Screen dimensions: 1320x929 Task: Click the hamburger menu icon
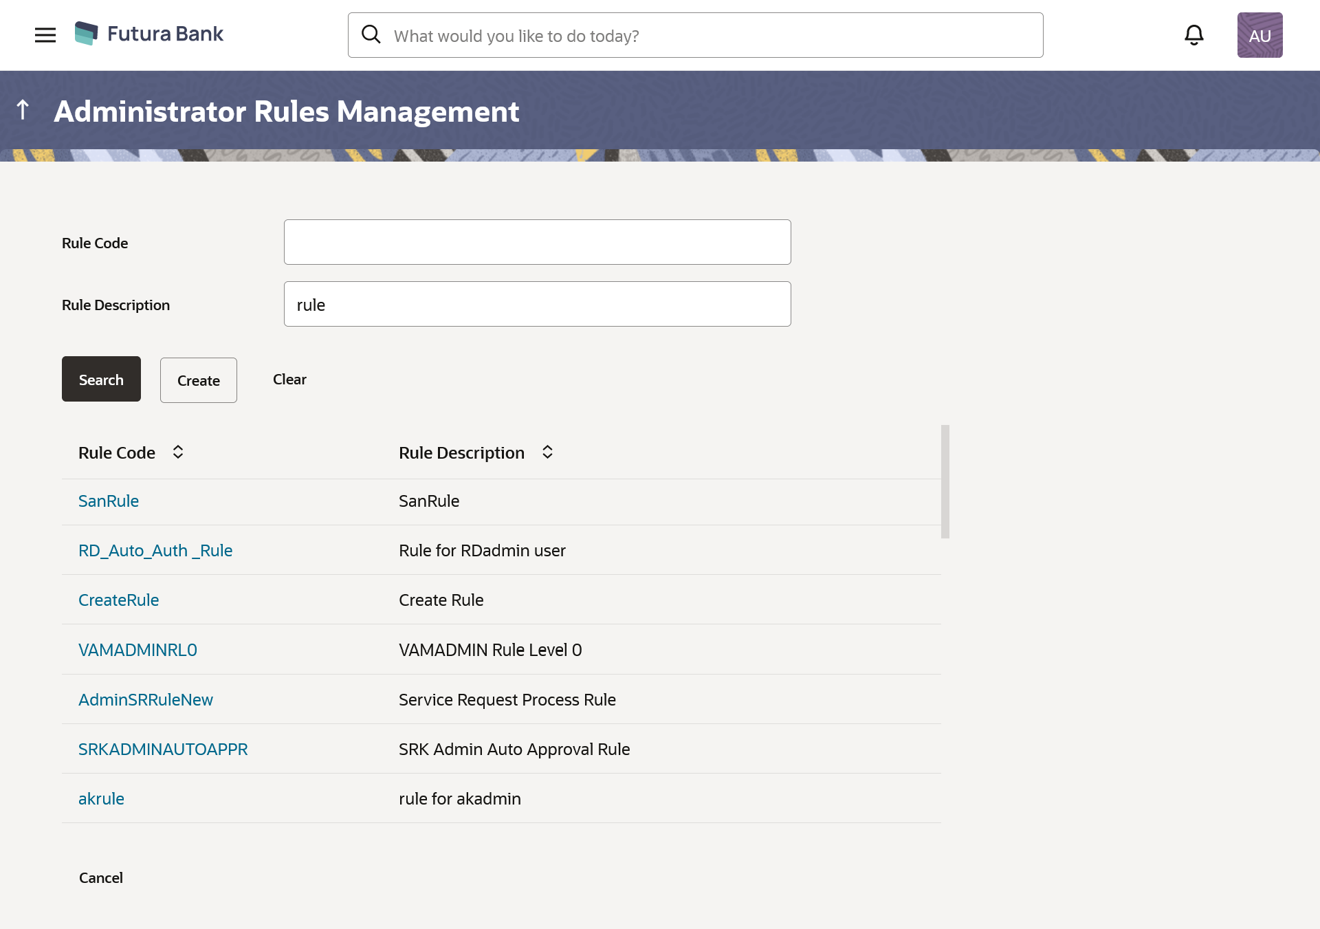click(x=45, y=35)
